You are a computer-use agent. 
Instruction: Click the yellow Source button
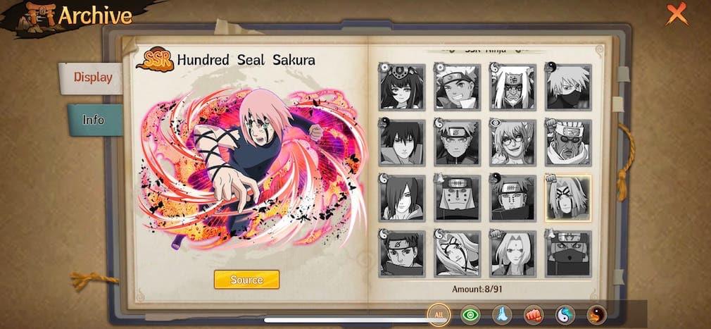point(246,280)
